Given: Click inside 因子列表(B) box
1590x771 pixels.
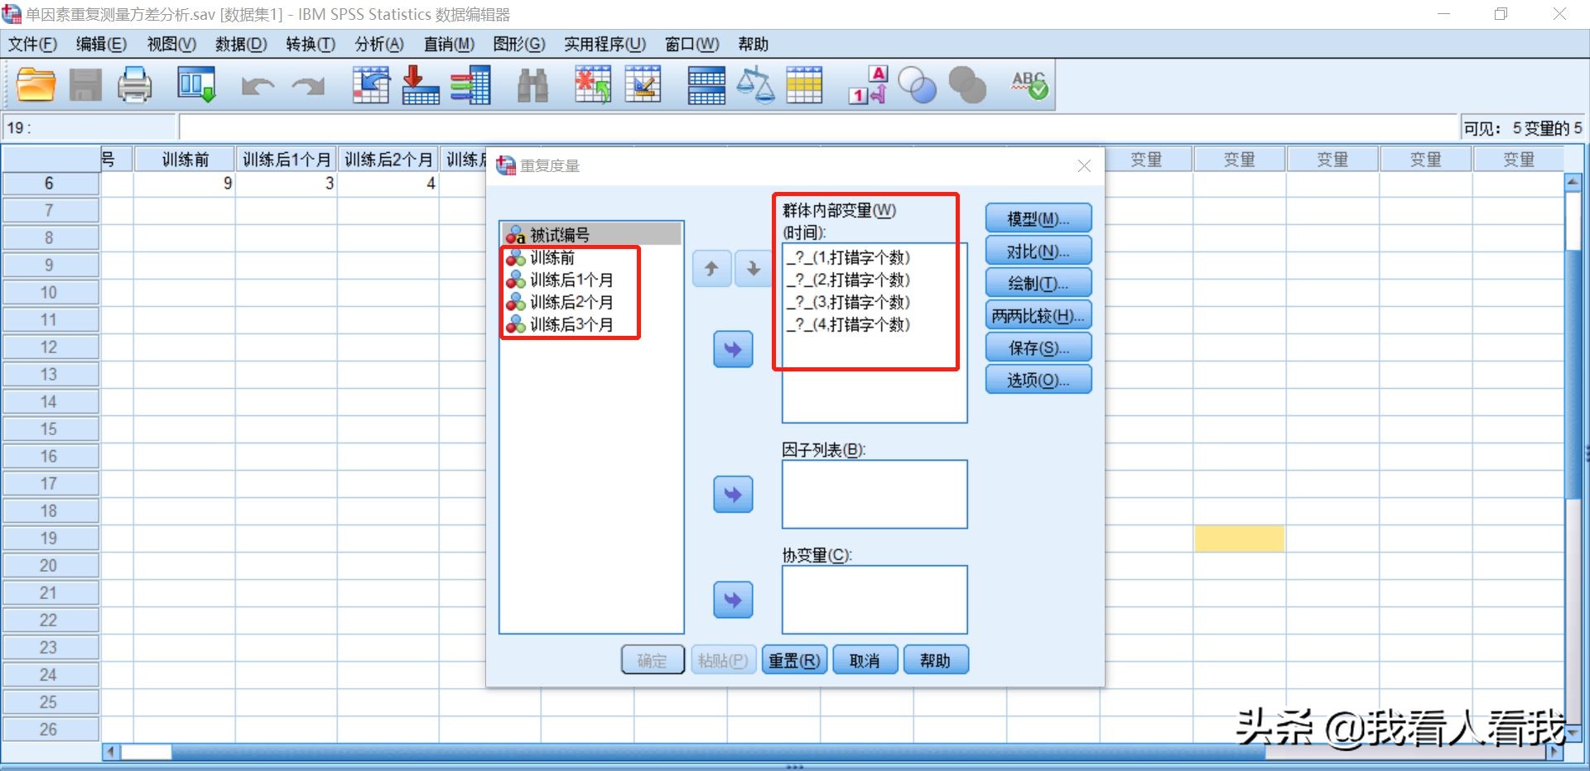Looking at the screenshot, I should point(874,495).
